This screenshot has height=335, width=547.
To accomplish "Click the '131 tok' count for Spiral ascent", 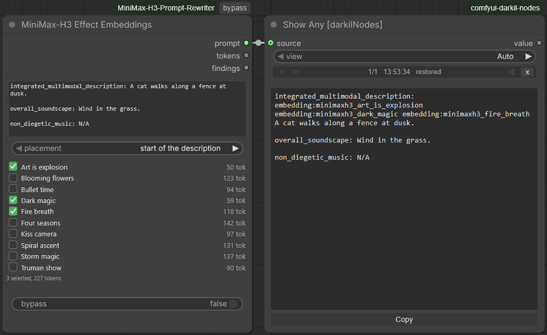I will click(x=234, y=245).
